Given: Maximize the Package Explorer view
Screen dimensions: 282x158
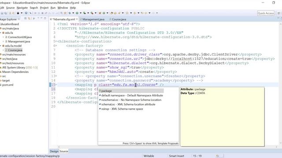Looking at the screenshot, I should [x=45, y=18].
